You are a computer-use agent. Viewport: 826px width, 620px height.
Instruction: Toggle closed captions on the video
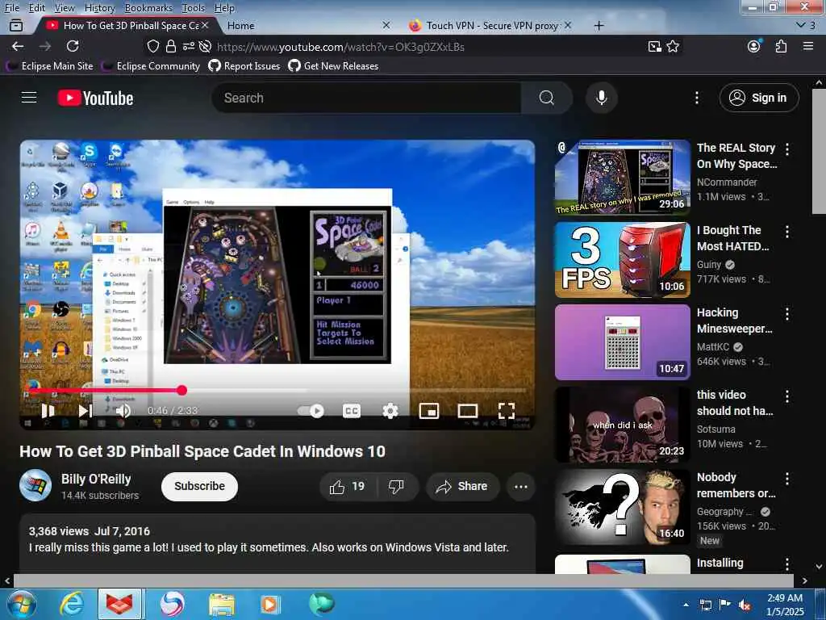352,411
